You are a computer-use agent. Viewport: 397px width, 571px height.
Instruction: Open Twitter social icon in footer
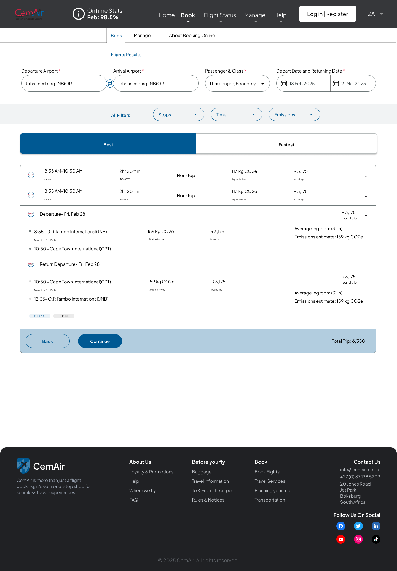[358, 526]
